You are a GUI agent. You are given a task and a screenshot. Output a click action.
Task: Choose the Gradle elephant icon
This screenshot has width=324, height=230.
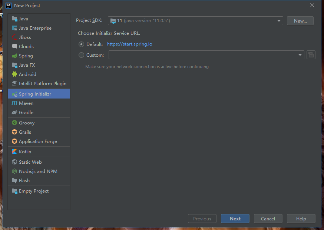click(x=14, y=112)
